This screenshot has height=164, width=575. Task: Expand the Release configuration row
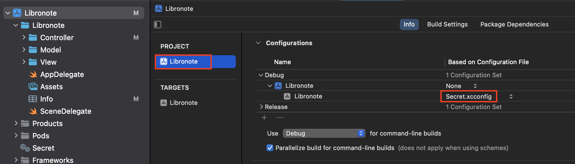coord(261,107)
